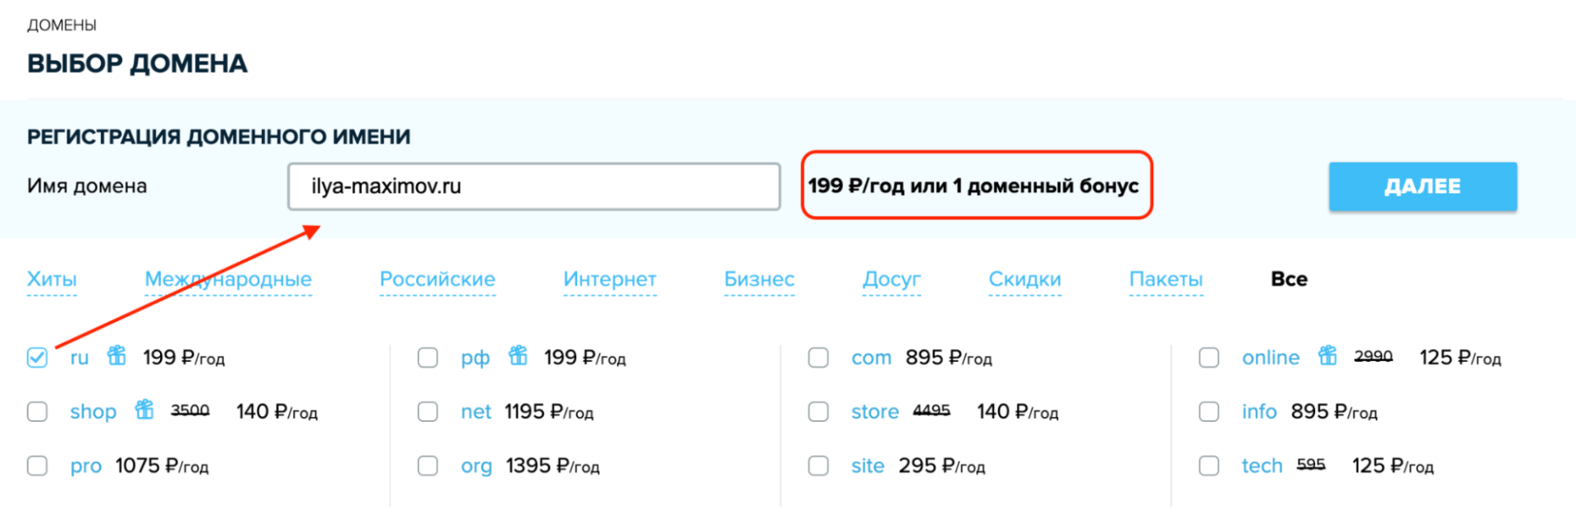Image resolution: width=1576 pixels, height=522 pixels.
Task: Click the Все category label
Action: tap(1289, 279)
